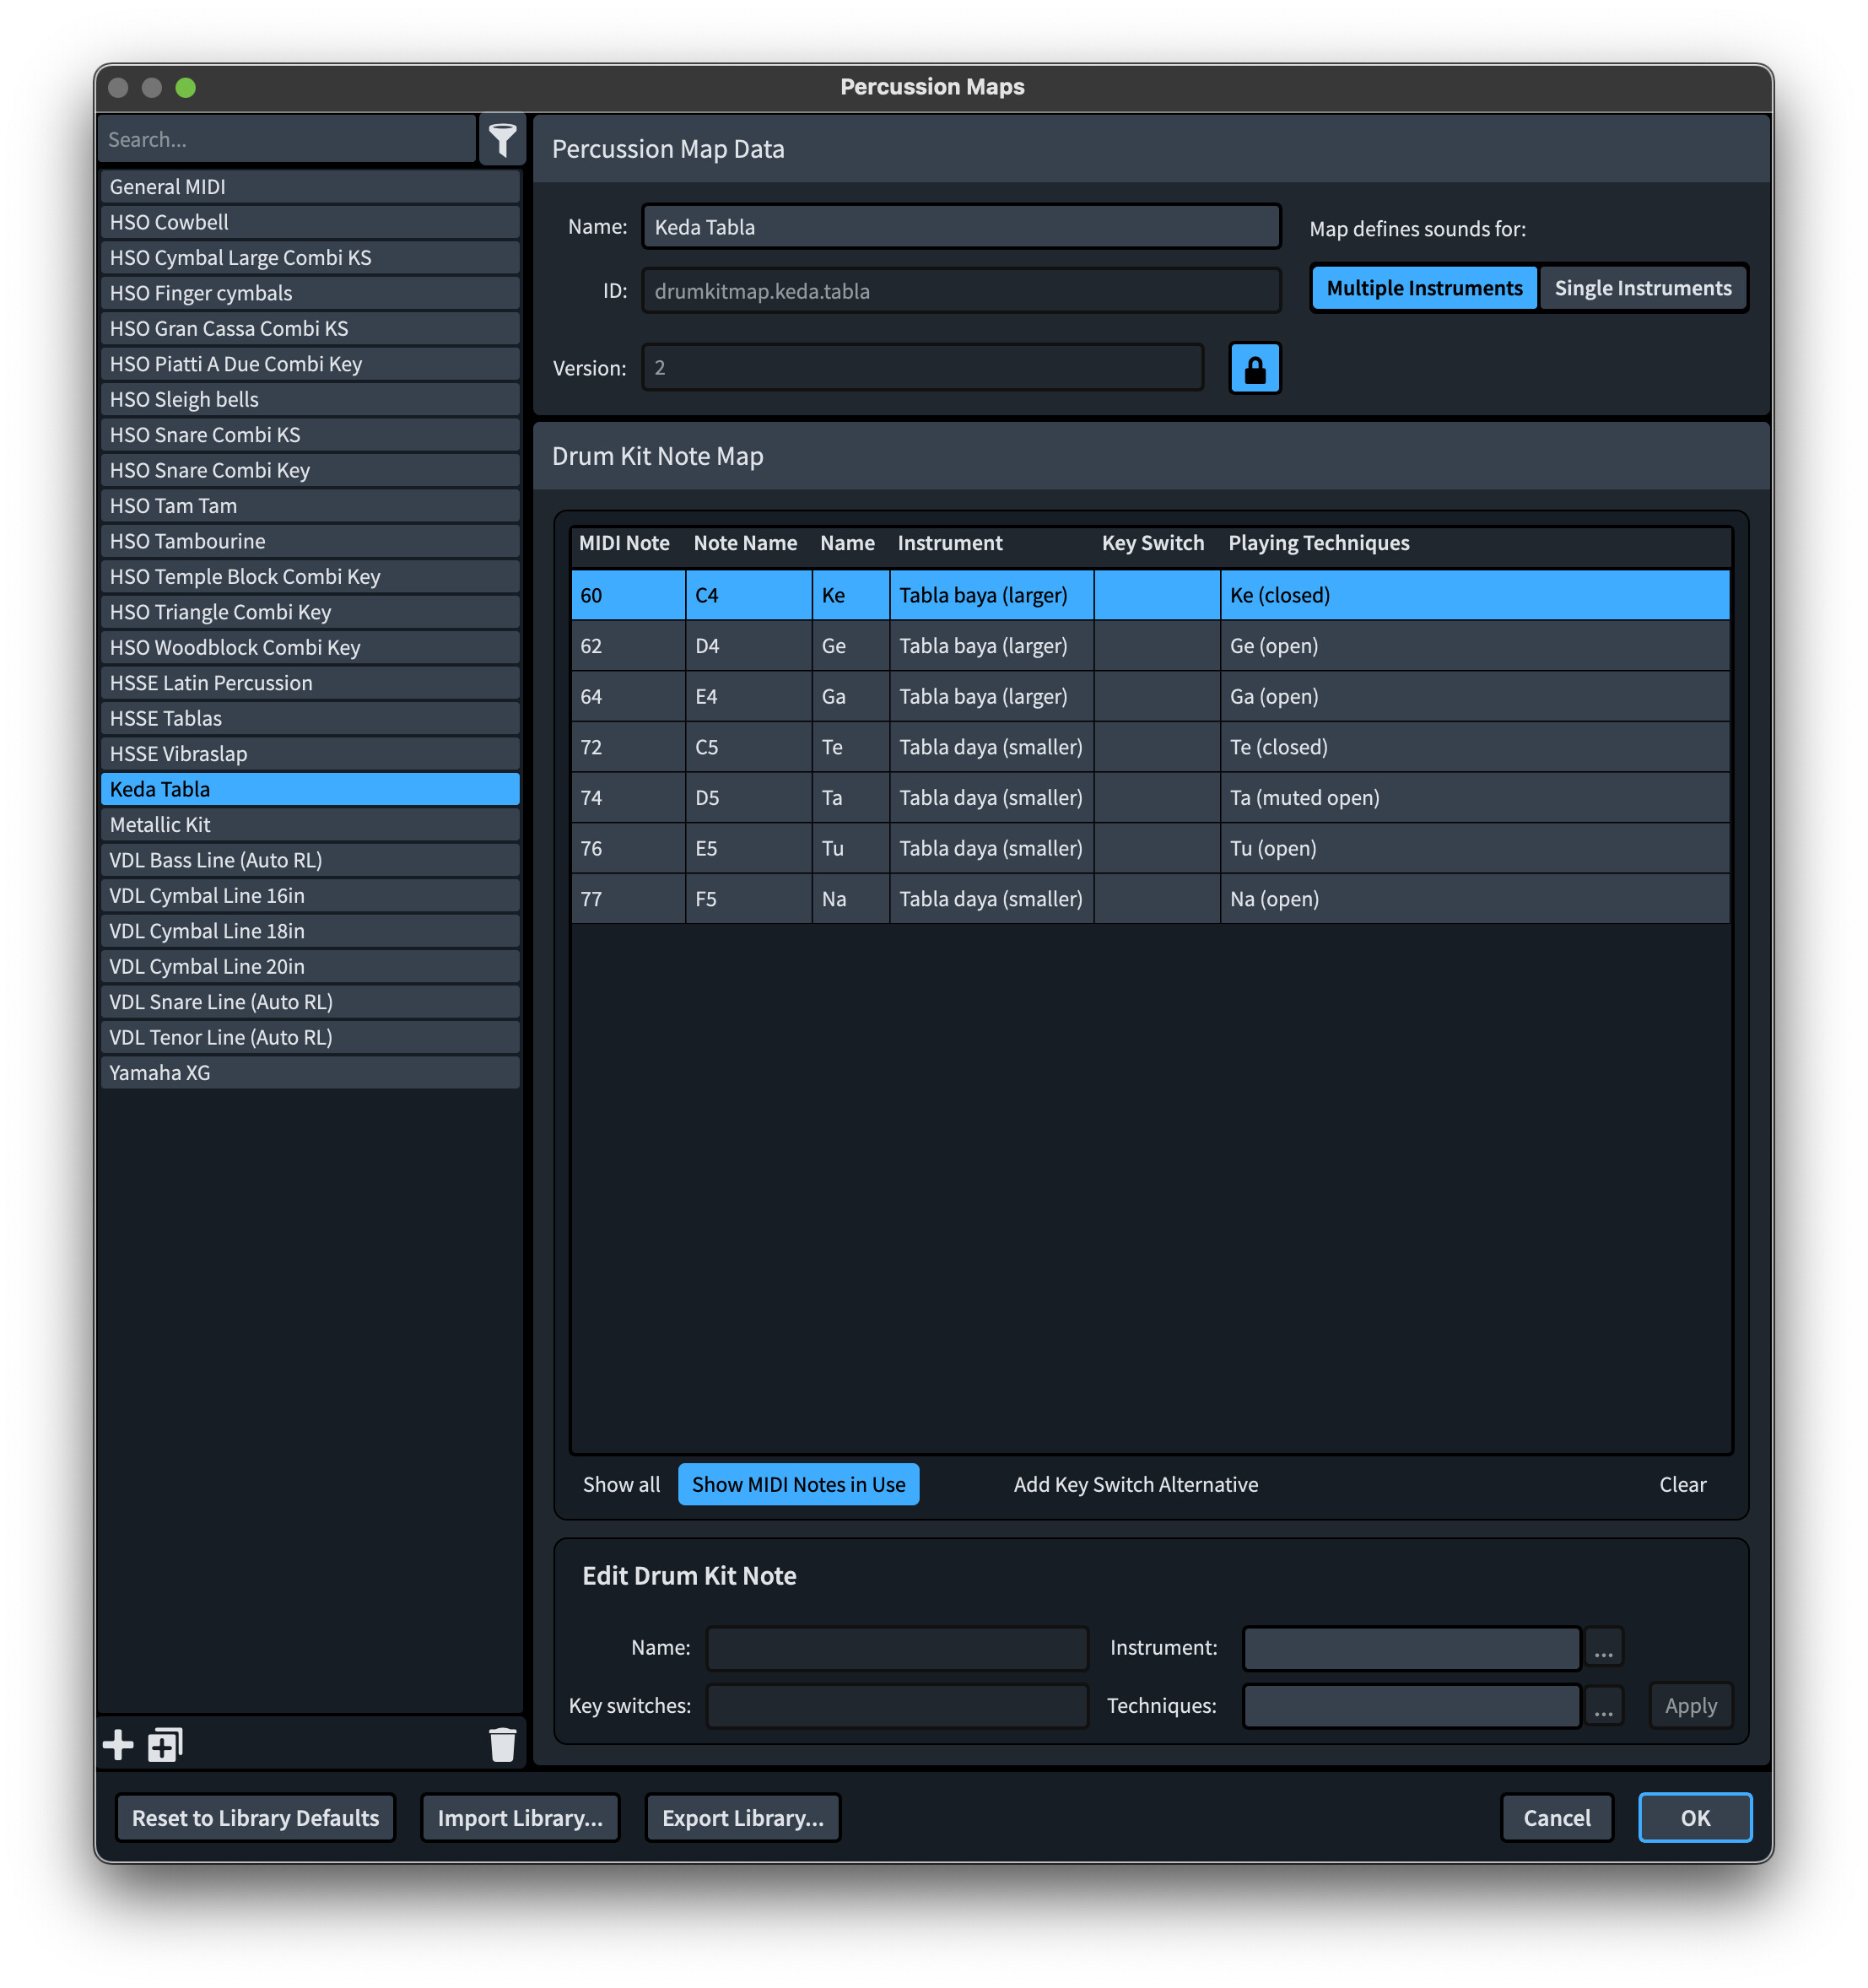Click Export Library button
Screen dimensions: 1868x1988
(742, 1817)
